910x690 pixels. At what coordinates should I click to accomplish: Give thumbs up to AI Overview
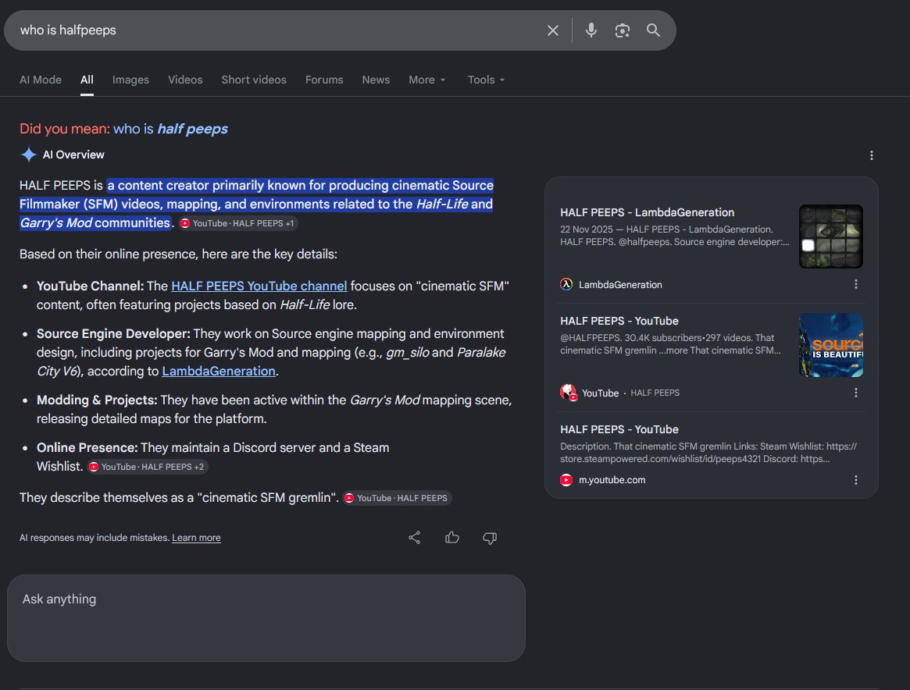point(452,538)
